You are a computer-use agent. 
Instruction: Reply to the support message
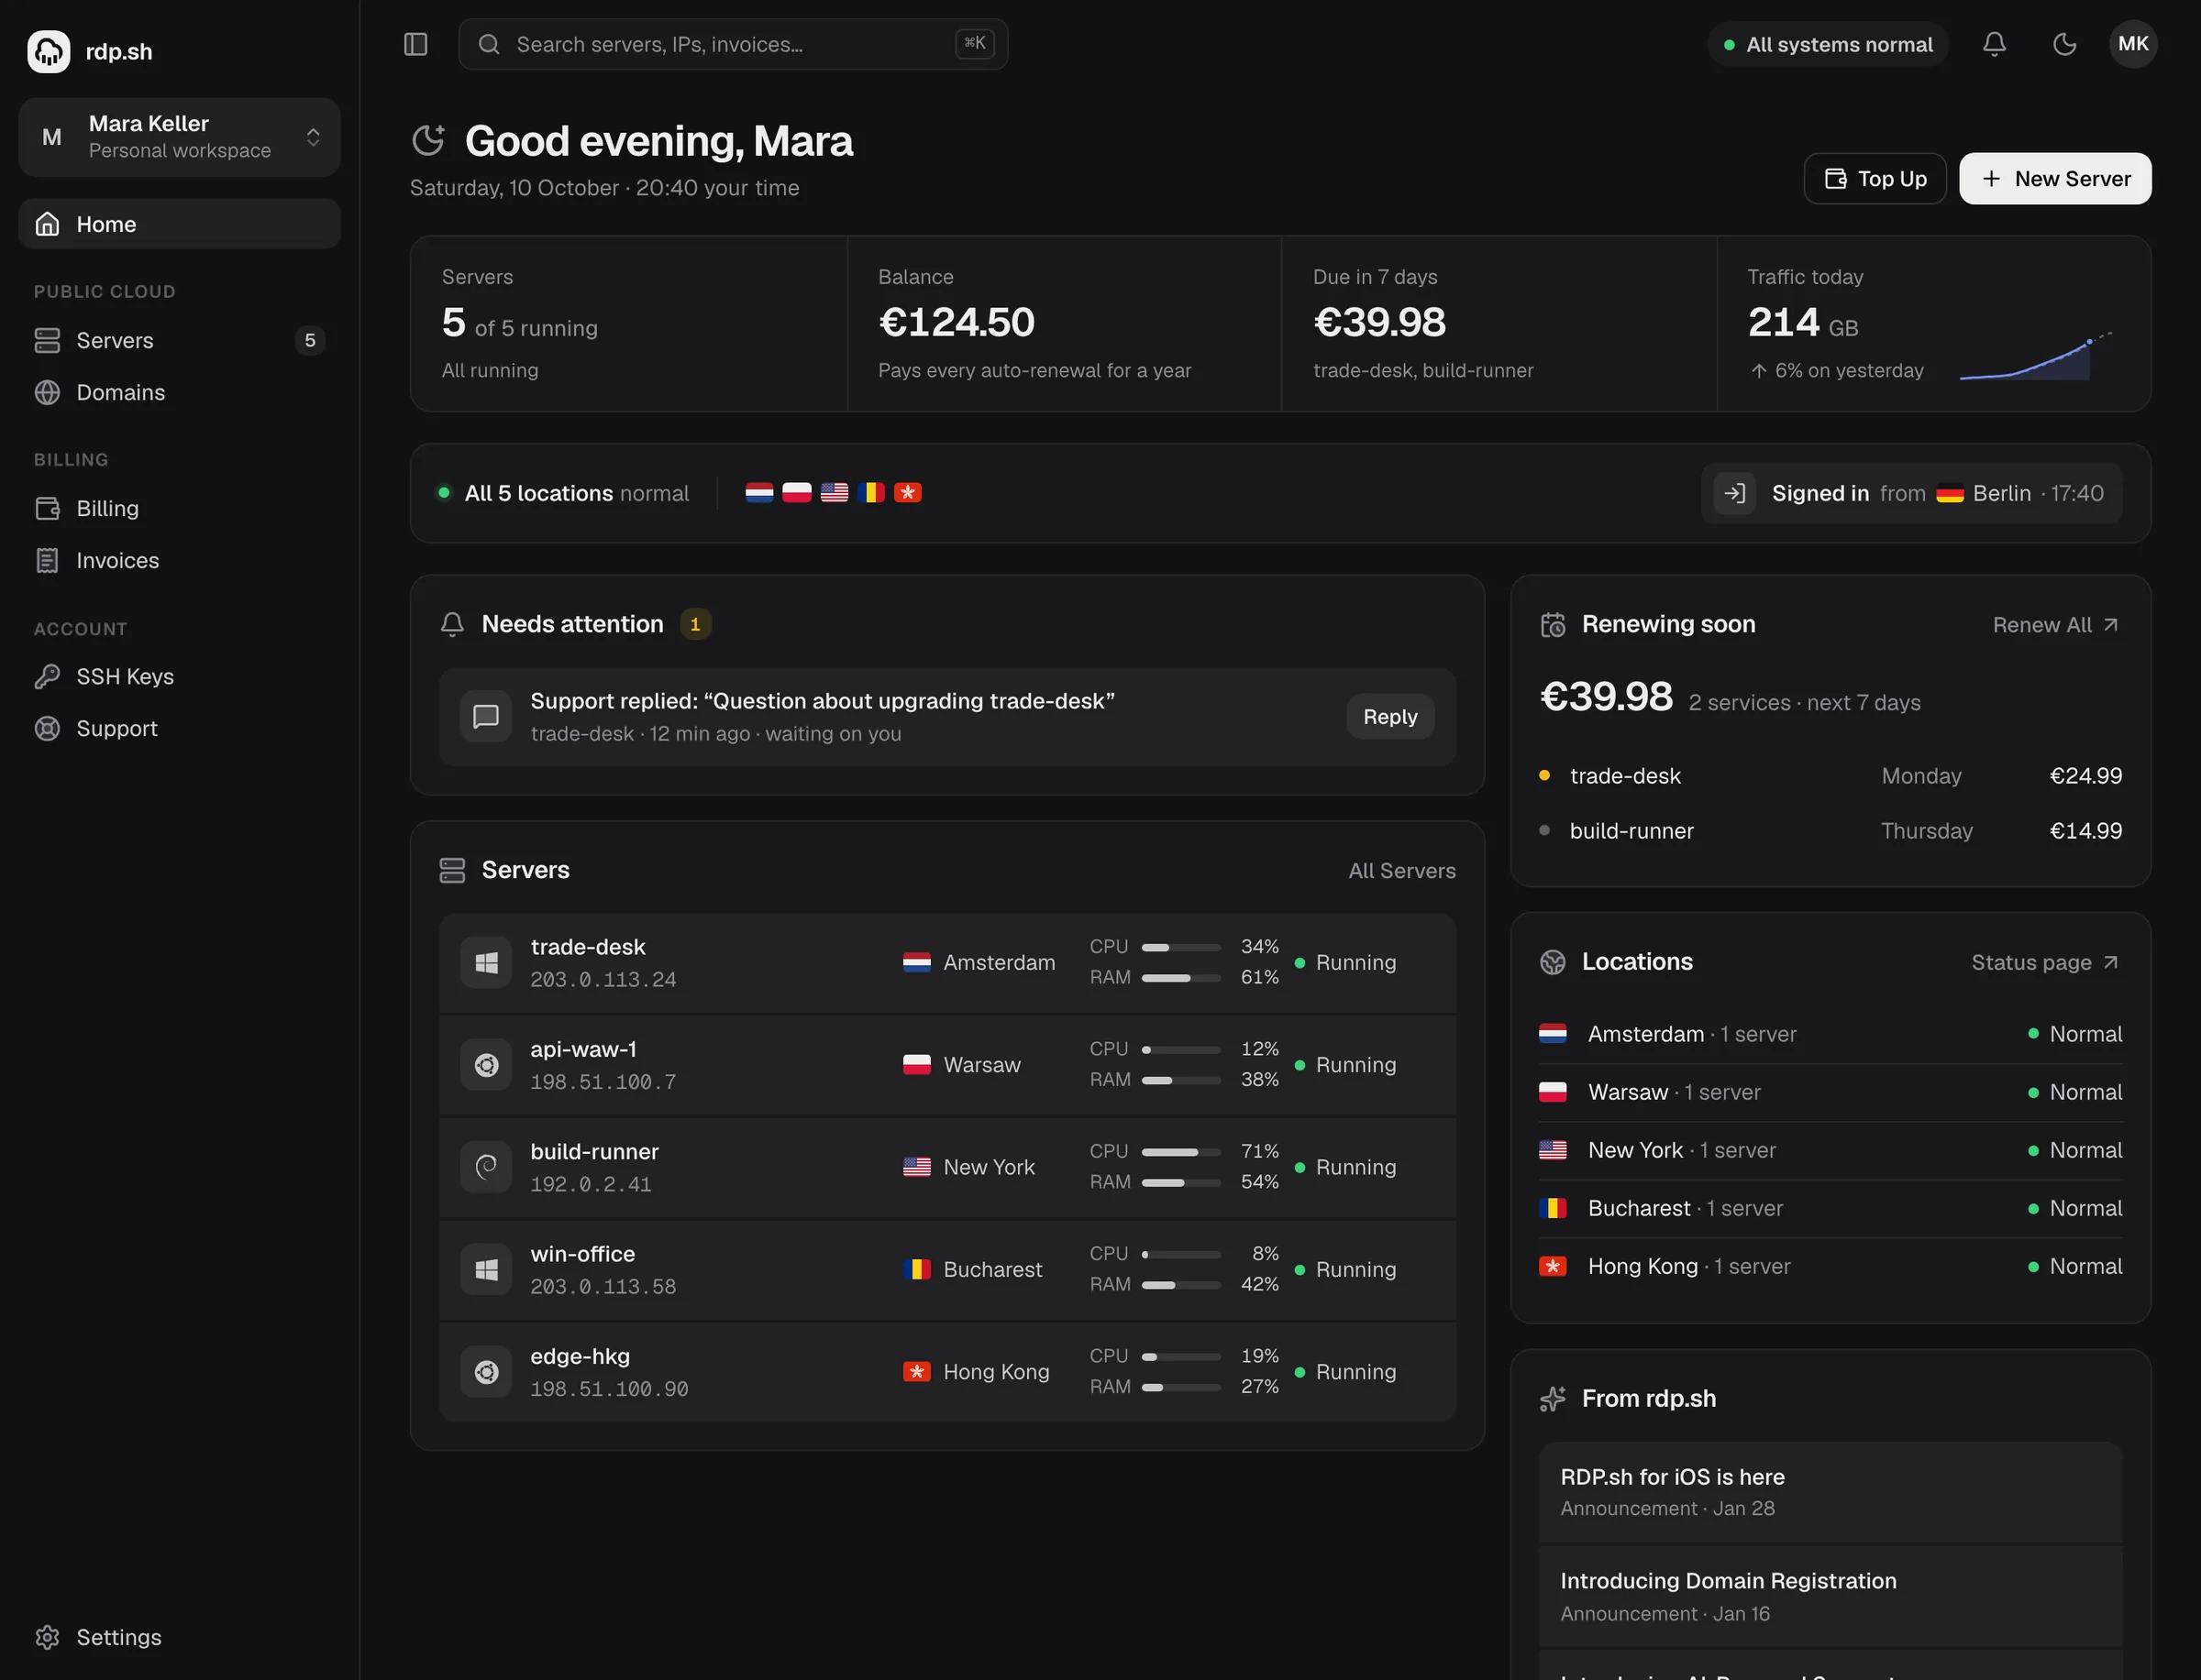click(x=1389, y=717)
